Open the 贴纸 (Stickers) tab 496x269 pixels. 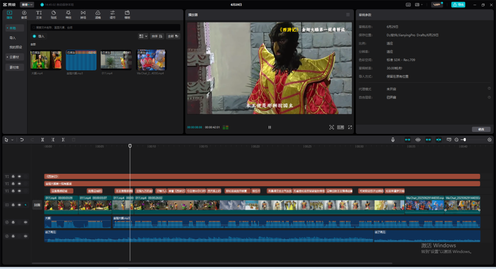pyautogui.click(x=53, y=15)
